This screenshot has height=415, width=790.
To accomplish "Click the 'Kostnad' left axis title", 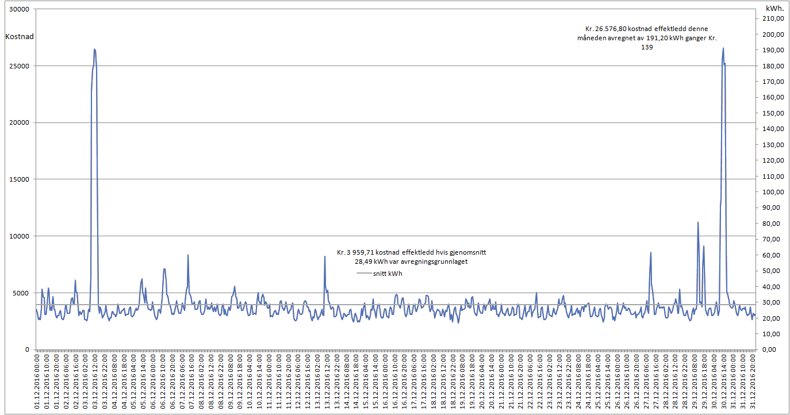I will (20, 37).
